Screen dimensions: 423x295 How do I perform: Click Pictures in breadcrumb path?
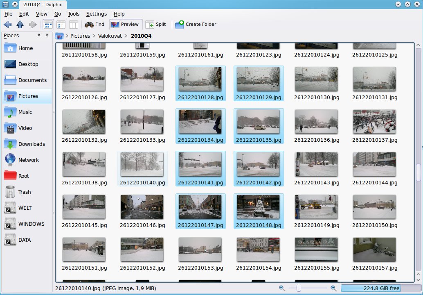click(x=80, y=36)
